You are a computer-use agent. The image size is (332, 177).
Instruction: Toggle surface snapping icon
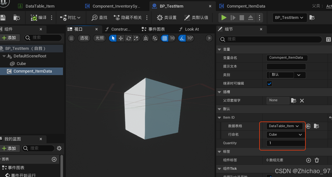[155, 38]
